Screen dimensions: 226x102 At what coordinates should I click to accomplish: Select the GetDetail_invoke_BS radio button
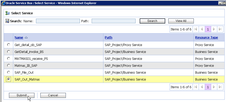pyautogui.click(x=9, y=51)
